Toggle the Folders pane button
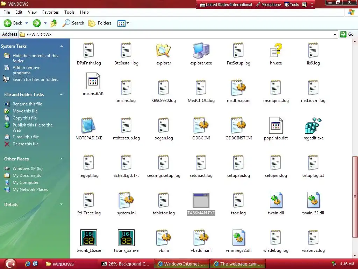 coord(100,23)
